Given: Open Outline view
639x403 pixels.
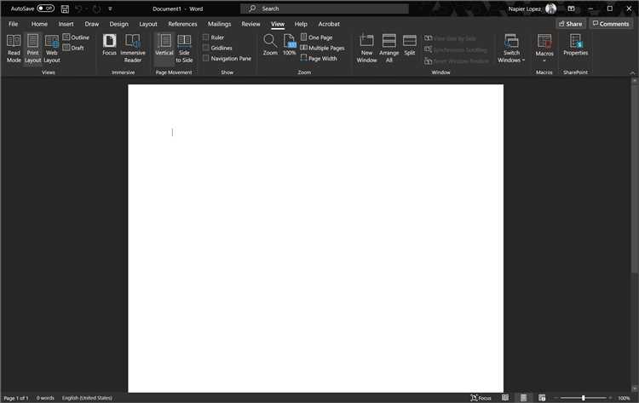Looking at the screenshot, I should click(x=76, y=37).
